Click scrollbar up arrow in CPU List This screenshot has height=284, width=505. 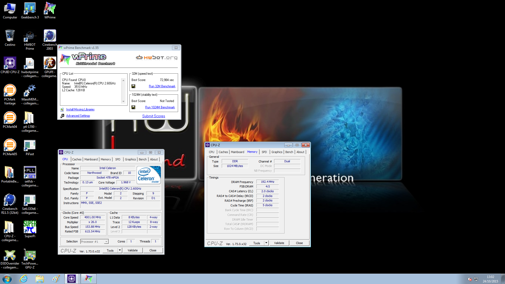click(x=123, y=80)
